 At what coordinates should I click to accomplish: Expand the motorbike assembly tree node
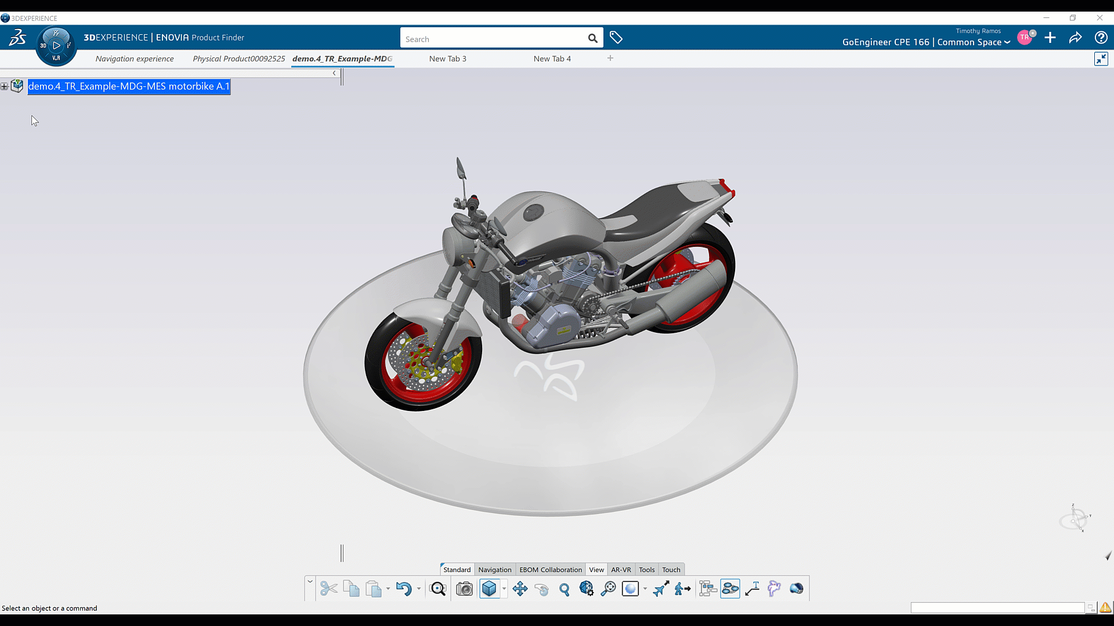click(3, 86)
